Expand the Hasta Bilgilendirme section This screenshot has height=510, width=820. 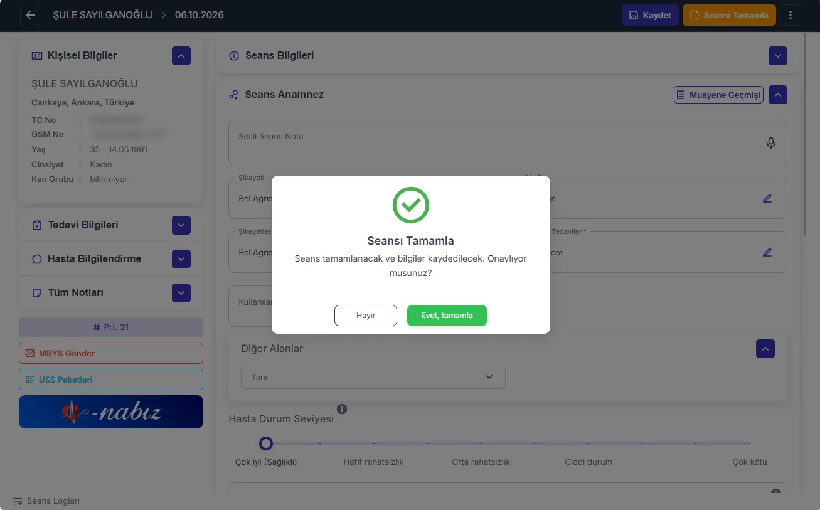pyautogui.click(x=181, y=259)
